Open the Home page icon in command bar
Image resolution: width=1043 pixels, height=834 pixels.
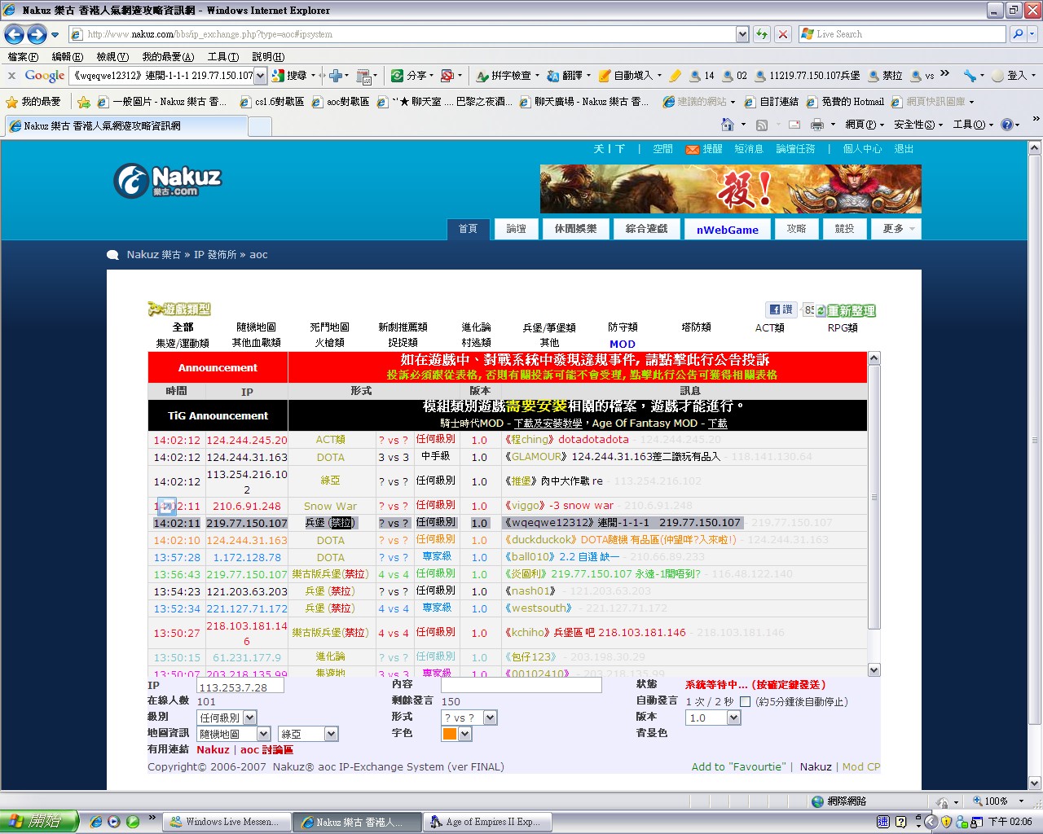[x=728, y=125]
